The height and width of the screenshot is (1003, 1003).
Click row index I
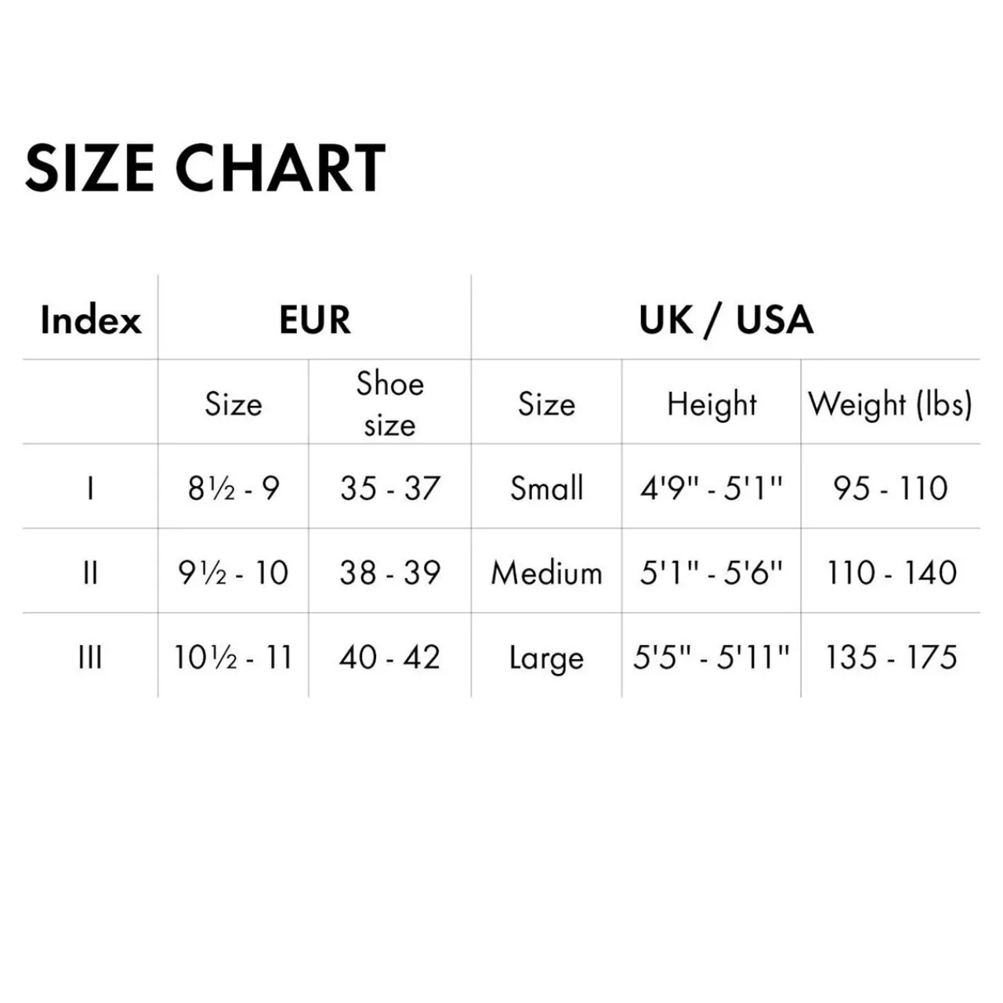pyautogui.click(x=90, y=488)
